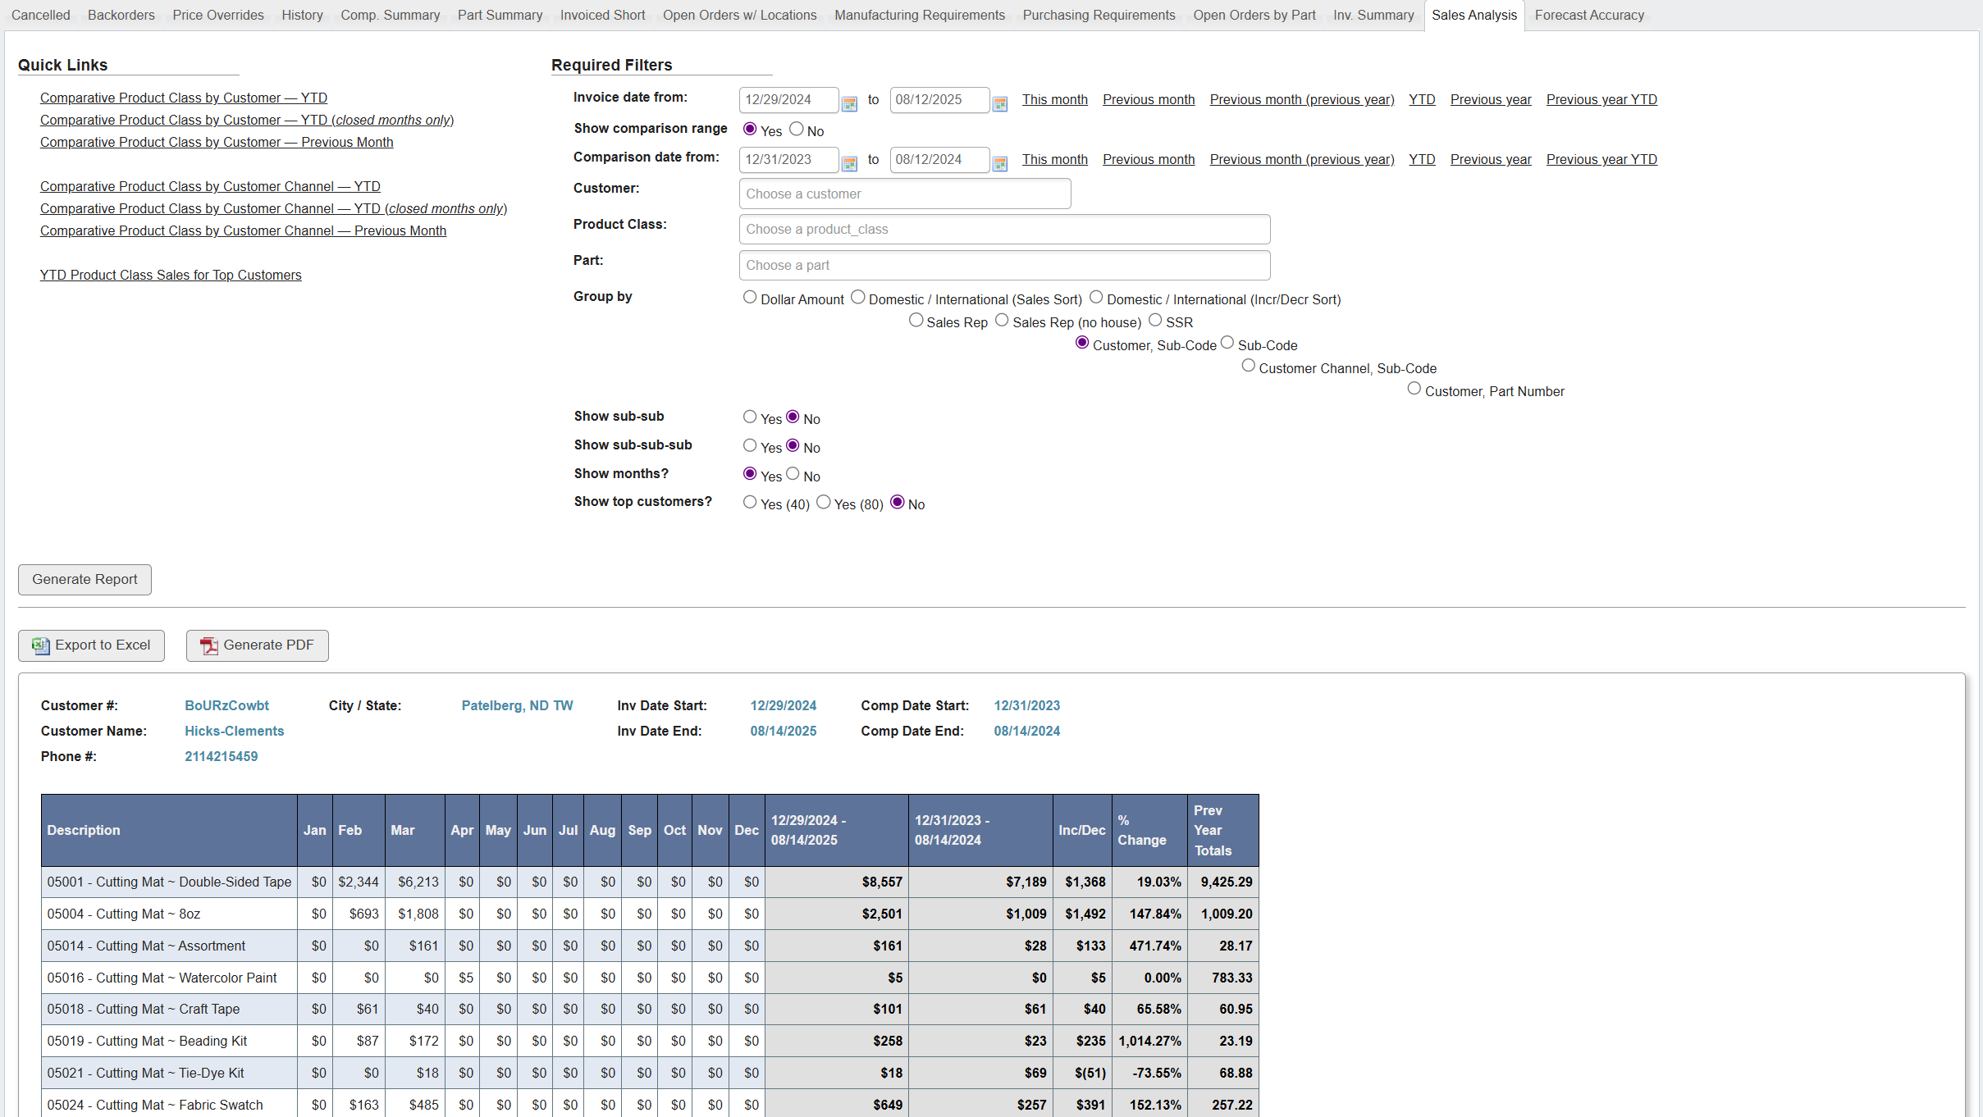Open the Choose a part field
Image resolution: width=1983 pixels, height=1117 pixels.
(1003, 265)
